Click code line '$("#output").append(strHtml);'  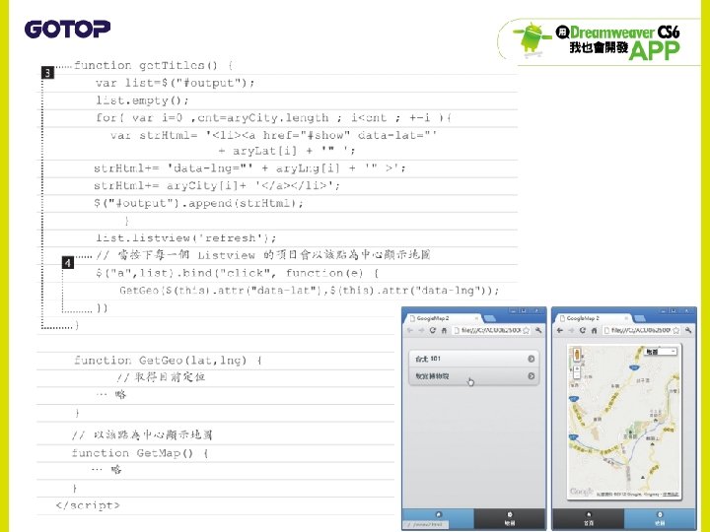point(198,204)
